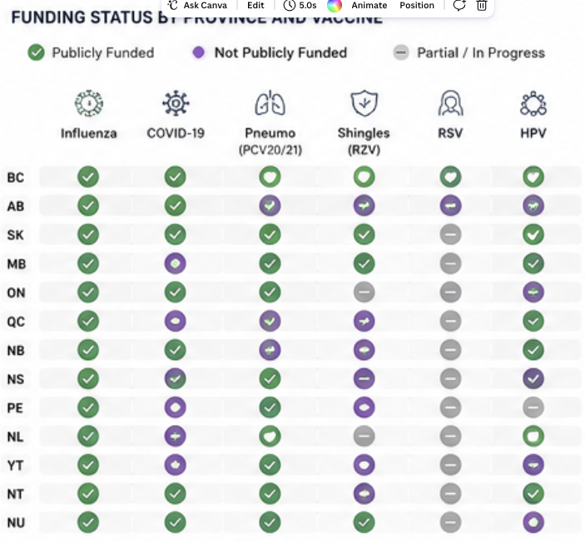Click the HPV molecule icon
Screen dimensions: 585x542
533,103
